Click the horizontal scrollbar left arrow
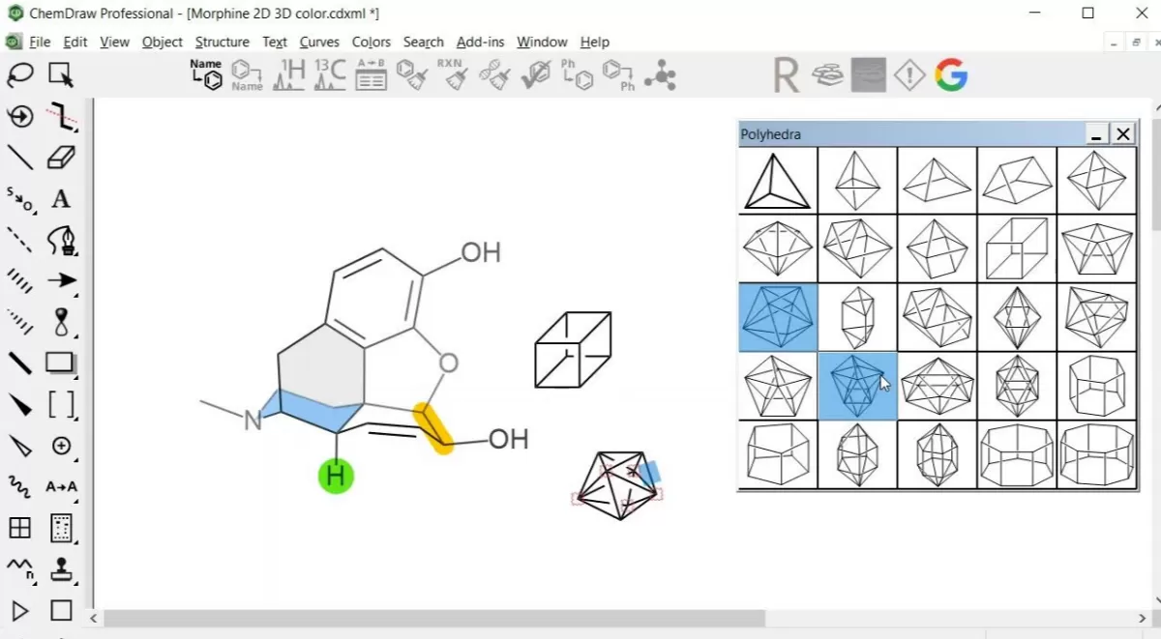 coord(94,618)
